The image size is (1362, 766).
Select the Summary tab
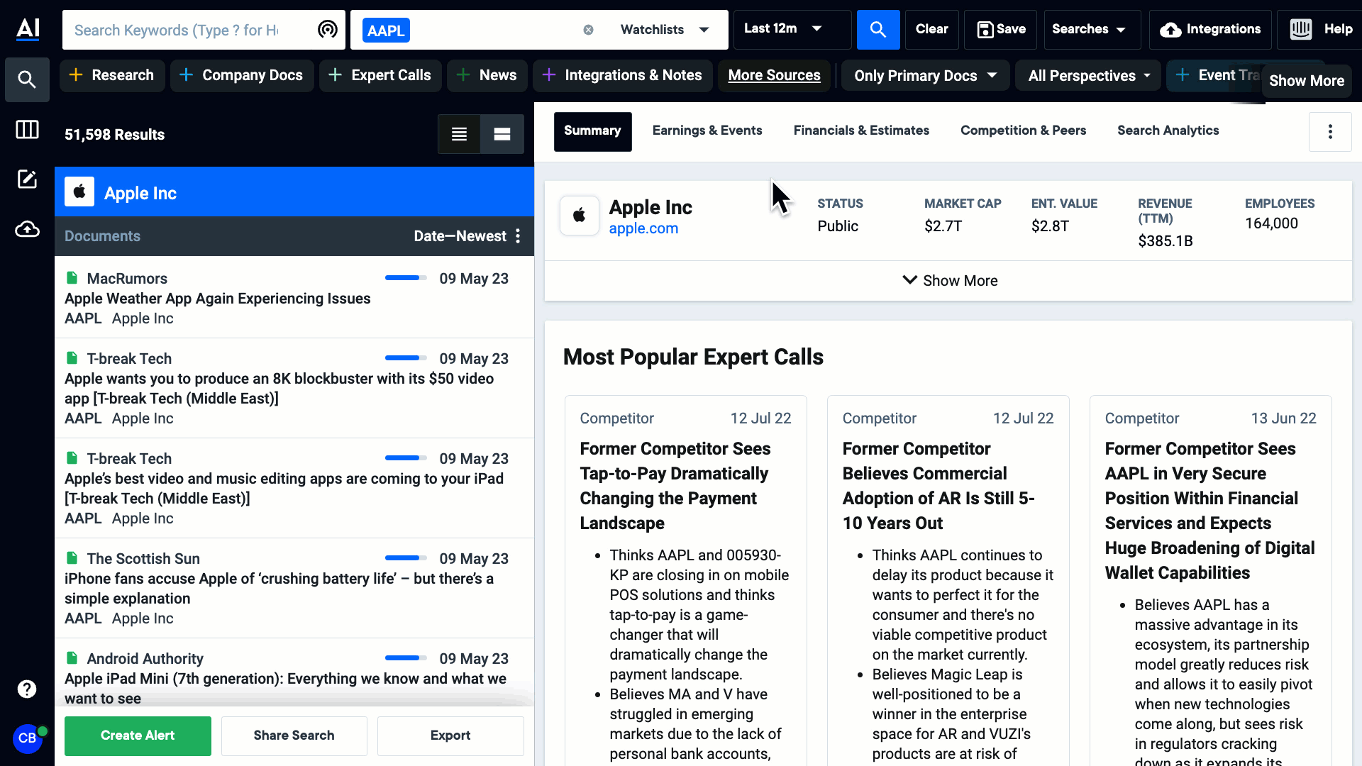point(592,131)
